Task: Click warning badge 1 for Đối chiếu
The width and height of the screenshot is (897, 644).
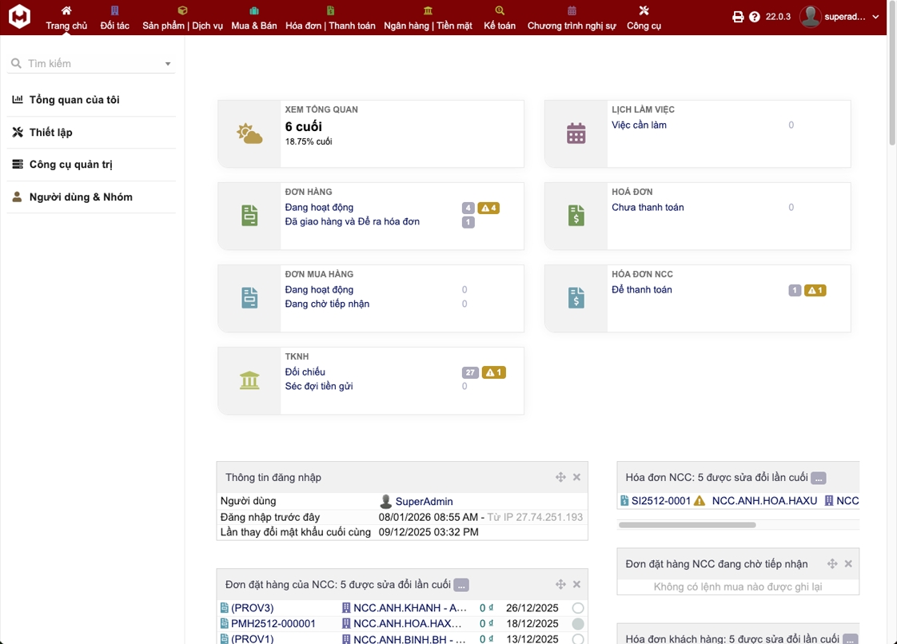Action: 494,372
